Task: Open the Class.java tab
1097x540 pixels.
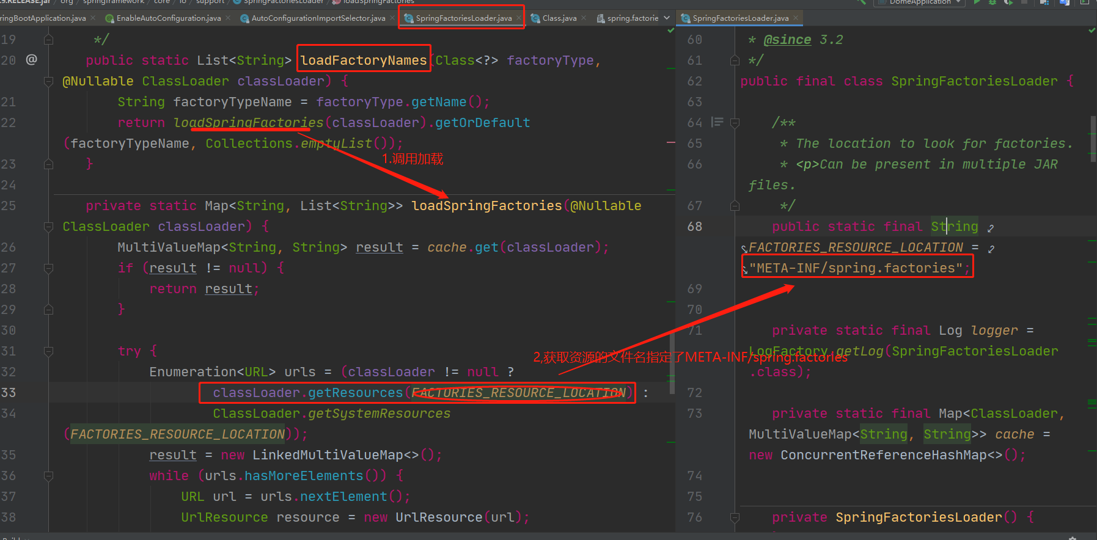Action: (x=559, y=18)
